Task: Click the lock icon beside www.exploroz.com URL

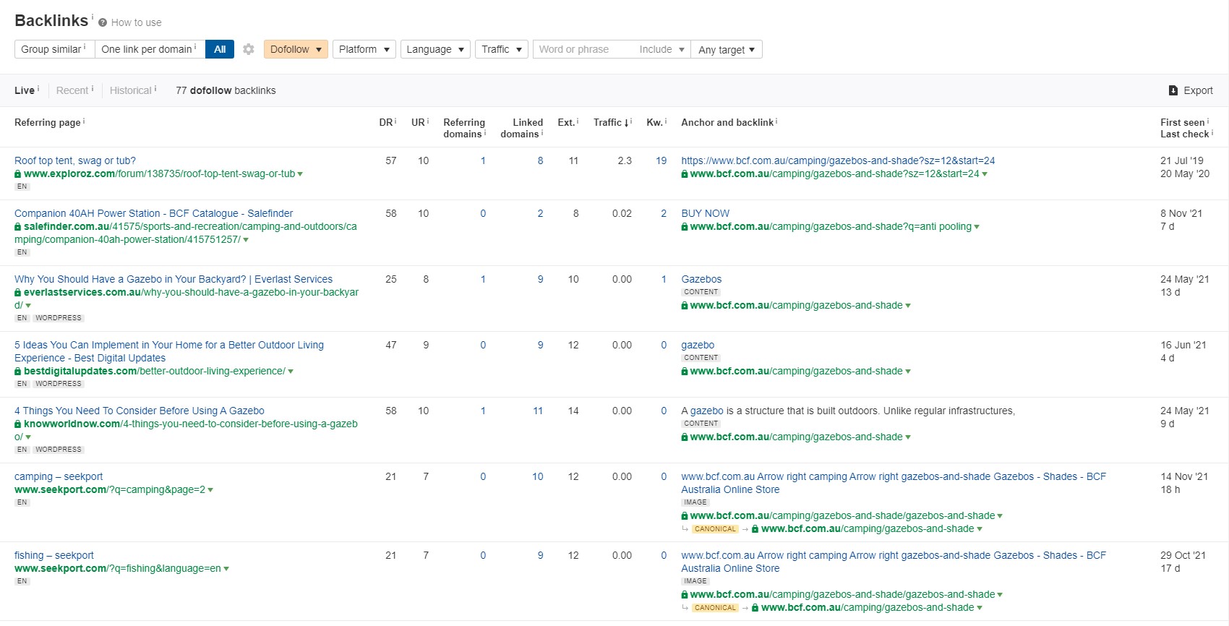Action: point(18,174)
